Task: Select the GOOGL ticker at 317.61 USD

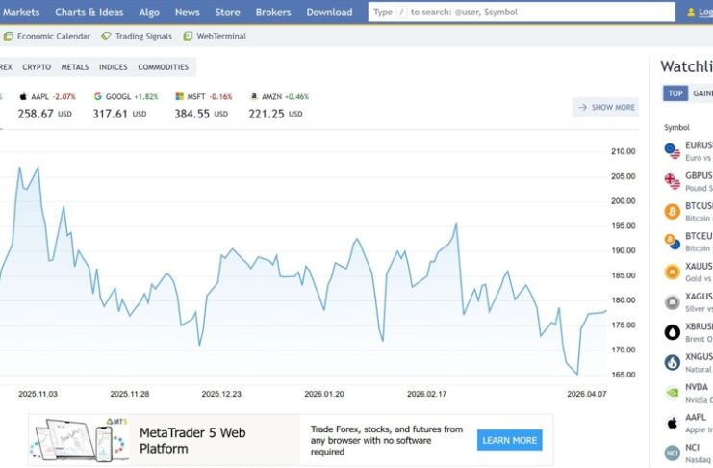Action: (x=126, y=106)
